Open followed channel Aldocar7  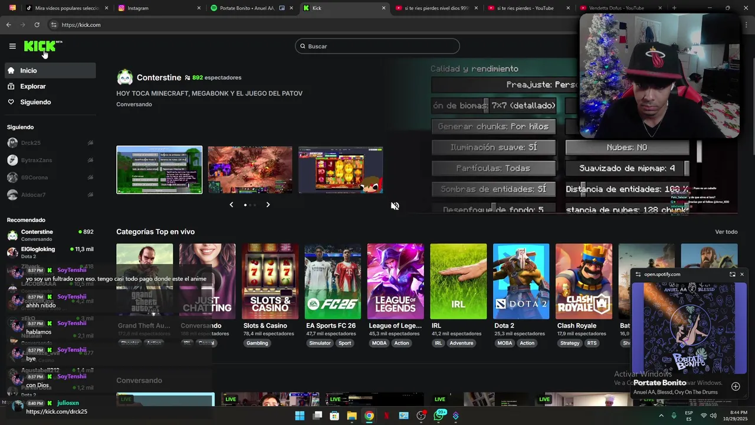50,195
